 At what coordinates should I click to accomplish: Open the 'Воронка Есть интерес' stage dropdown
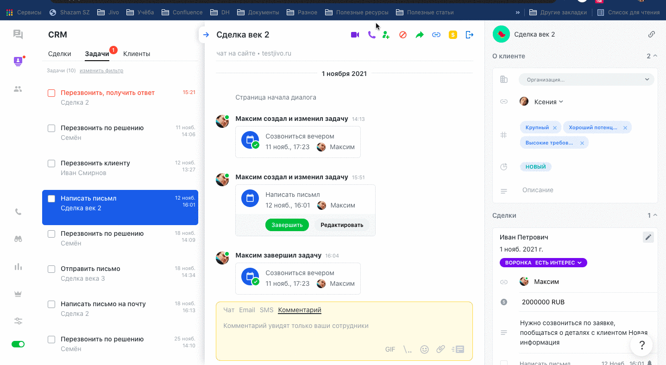tap(543, 263)
